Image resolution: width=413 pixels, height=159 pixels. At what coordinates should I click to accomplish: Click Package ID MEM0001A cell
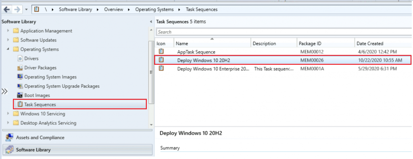tap(312, 69)
